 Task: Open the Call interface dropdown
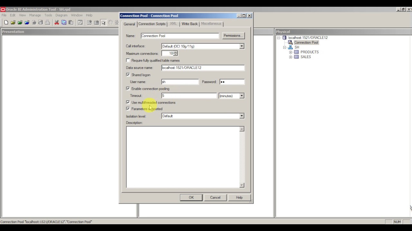[242, 46]
